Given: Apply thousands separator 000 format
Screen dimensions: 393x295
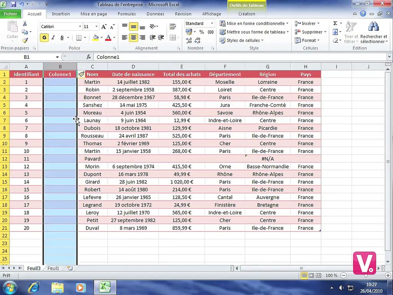Looking at the screenshot, I should 210,32.
